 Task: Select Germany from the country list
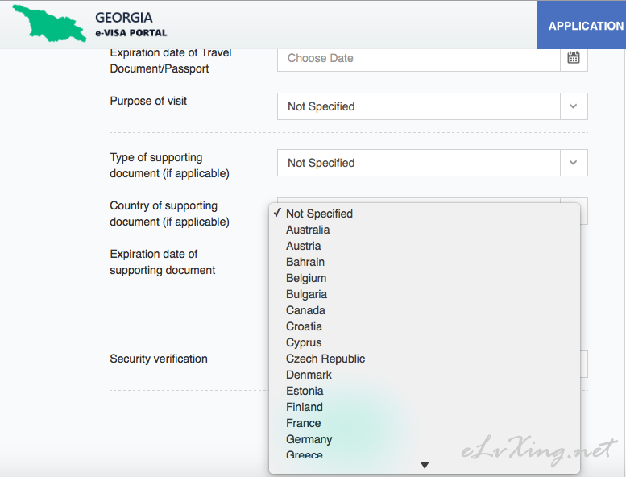click(309, 439)
